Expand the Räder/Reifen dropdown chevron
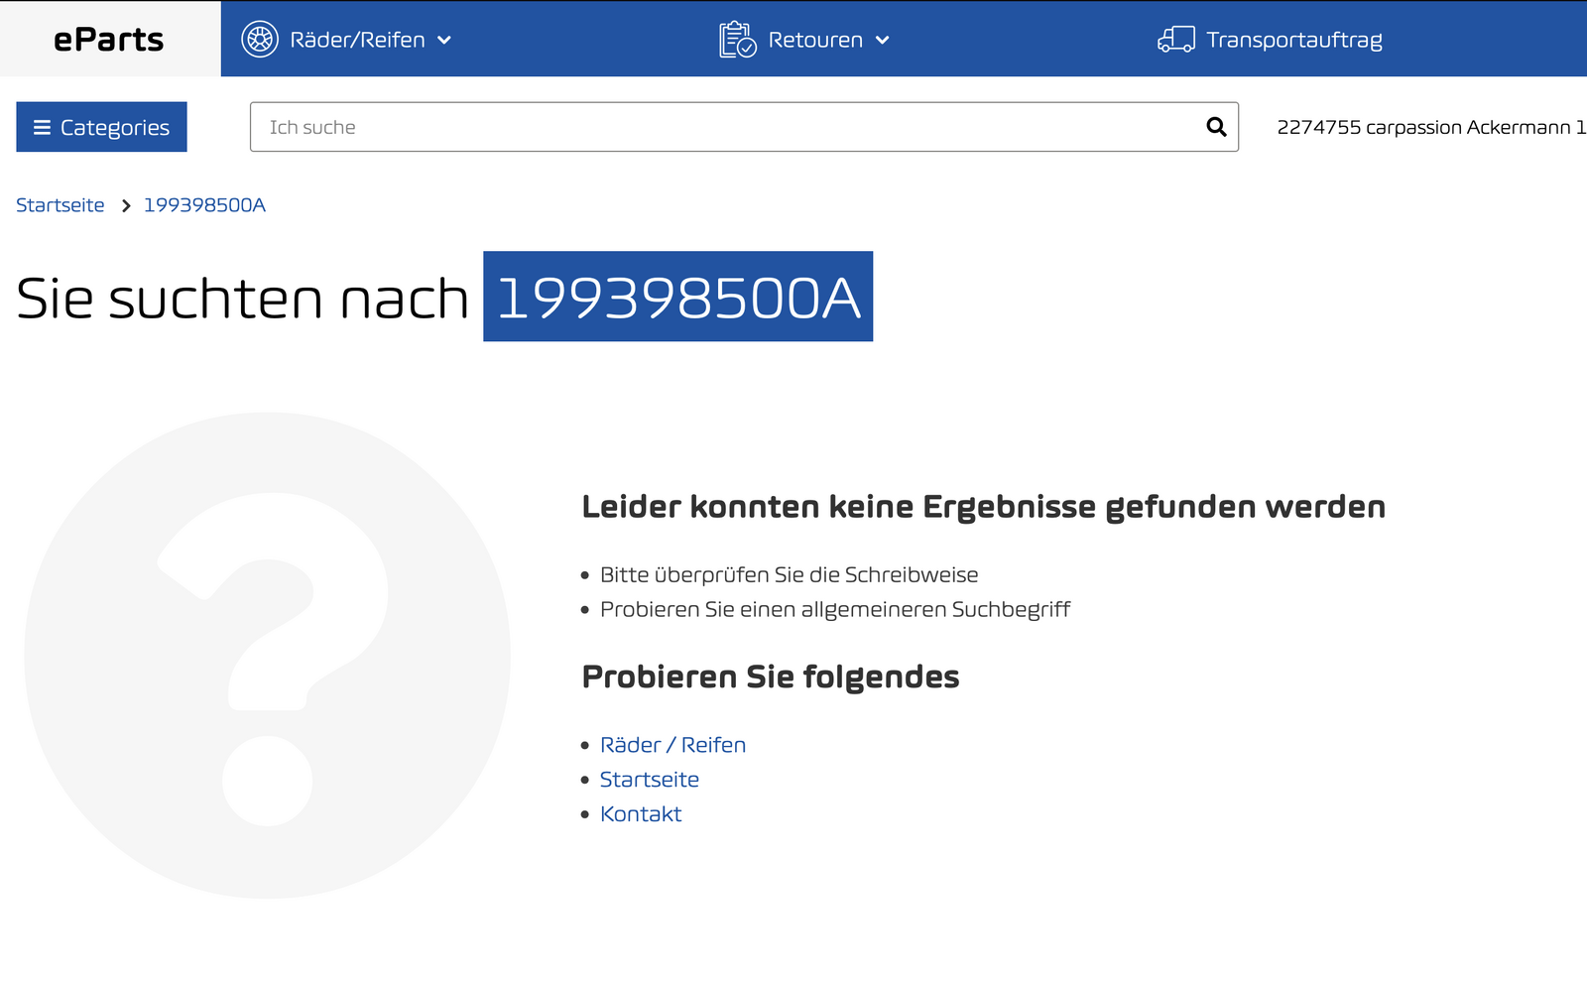Image resolution: width=1587 pixels, height=982 pixels. 444,41
